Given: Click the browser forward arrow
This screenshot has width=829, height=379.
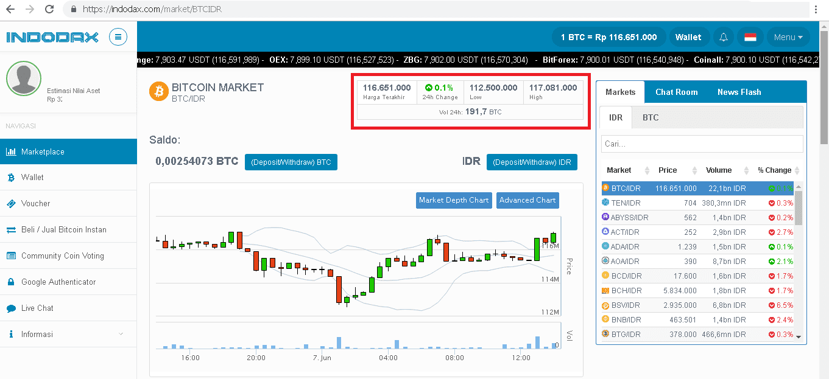Looking at the screenshot, I should click(x=30, y=9).
